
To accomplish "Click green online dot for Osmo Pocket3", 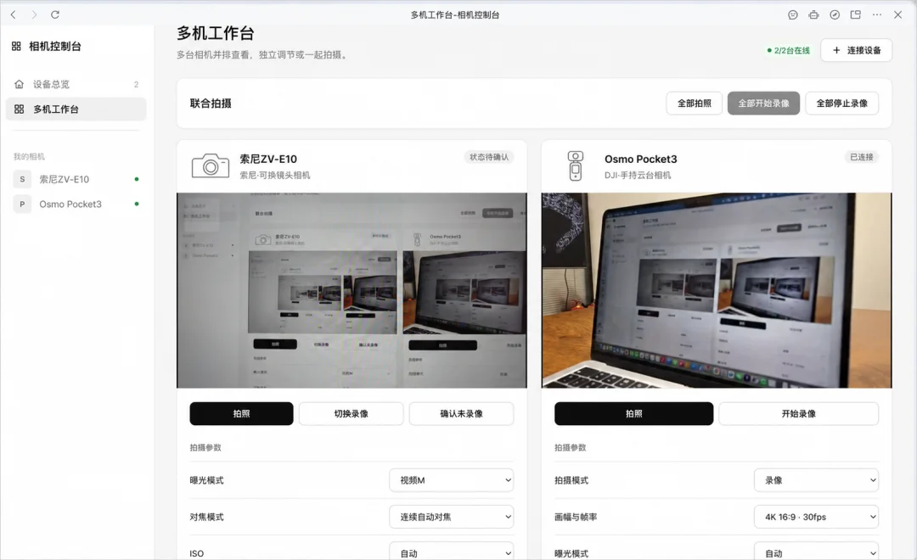I will (136, 204).
